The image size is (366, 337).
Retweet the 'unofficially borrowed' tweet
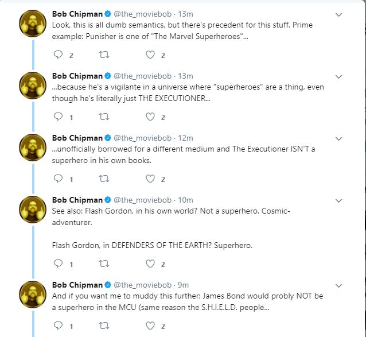(x=104, y=179)
